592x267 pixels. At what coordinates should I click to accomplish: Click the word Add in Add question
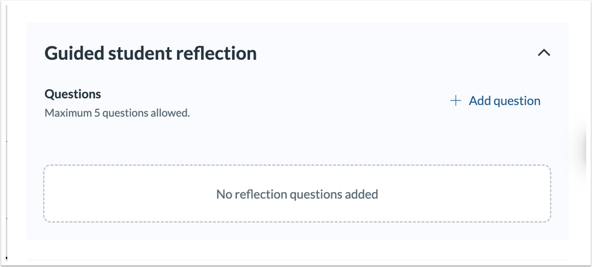click(479, 101)
